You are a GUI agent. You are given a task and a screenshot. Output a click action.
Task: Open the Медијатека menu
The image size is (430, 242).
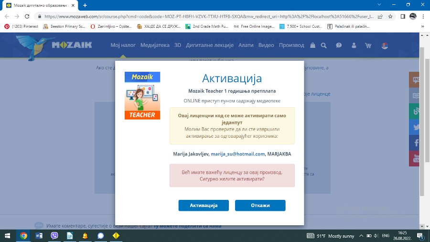(155, 45)
